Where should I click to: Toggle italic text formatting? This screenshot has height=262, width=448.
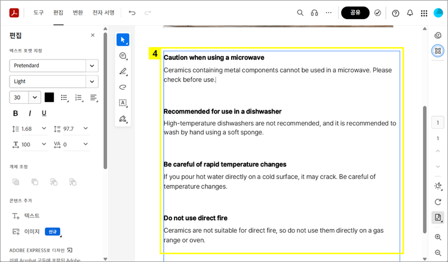tap(30, 113)
